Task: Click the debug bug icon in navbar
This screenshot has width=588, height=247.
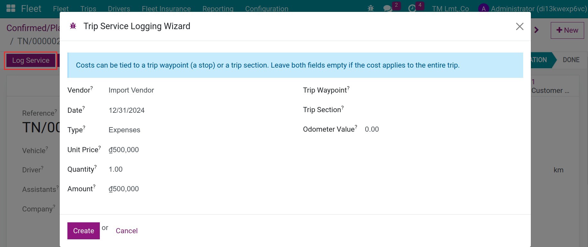Action: click(x=371, y=8)
